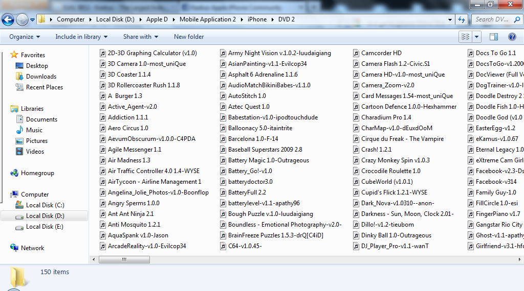524x291 pixels.
Task: Open the address bar history dropdown arrow
Action: coord(450,20)
